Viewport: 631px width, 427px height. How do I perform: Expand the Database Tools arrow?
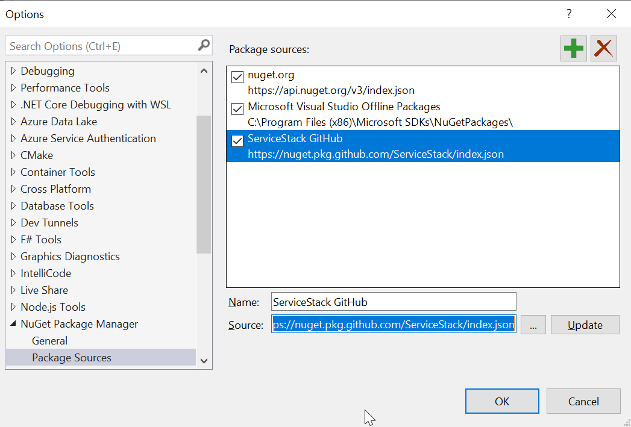tap(13, 206)
